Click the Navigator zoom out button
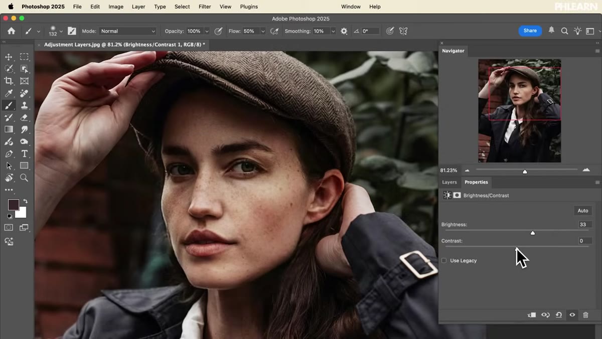 tap(467, 171)
